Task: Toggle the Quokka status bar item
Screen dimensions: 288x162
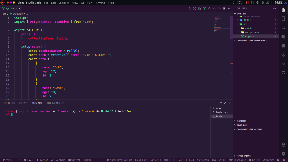Action: [87, 160]
